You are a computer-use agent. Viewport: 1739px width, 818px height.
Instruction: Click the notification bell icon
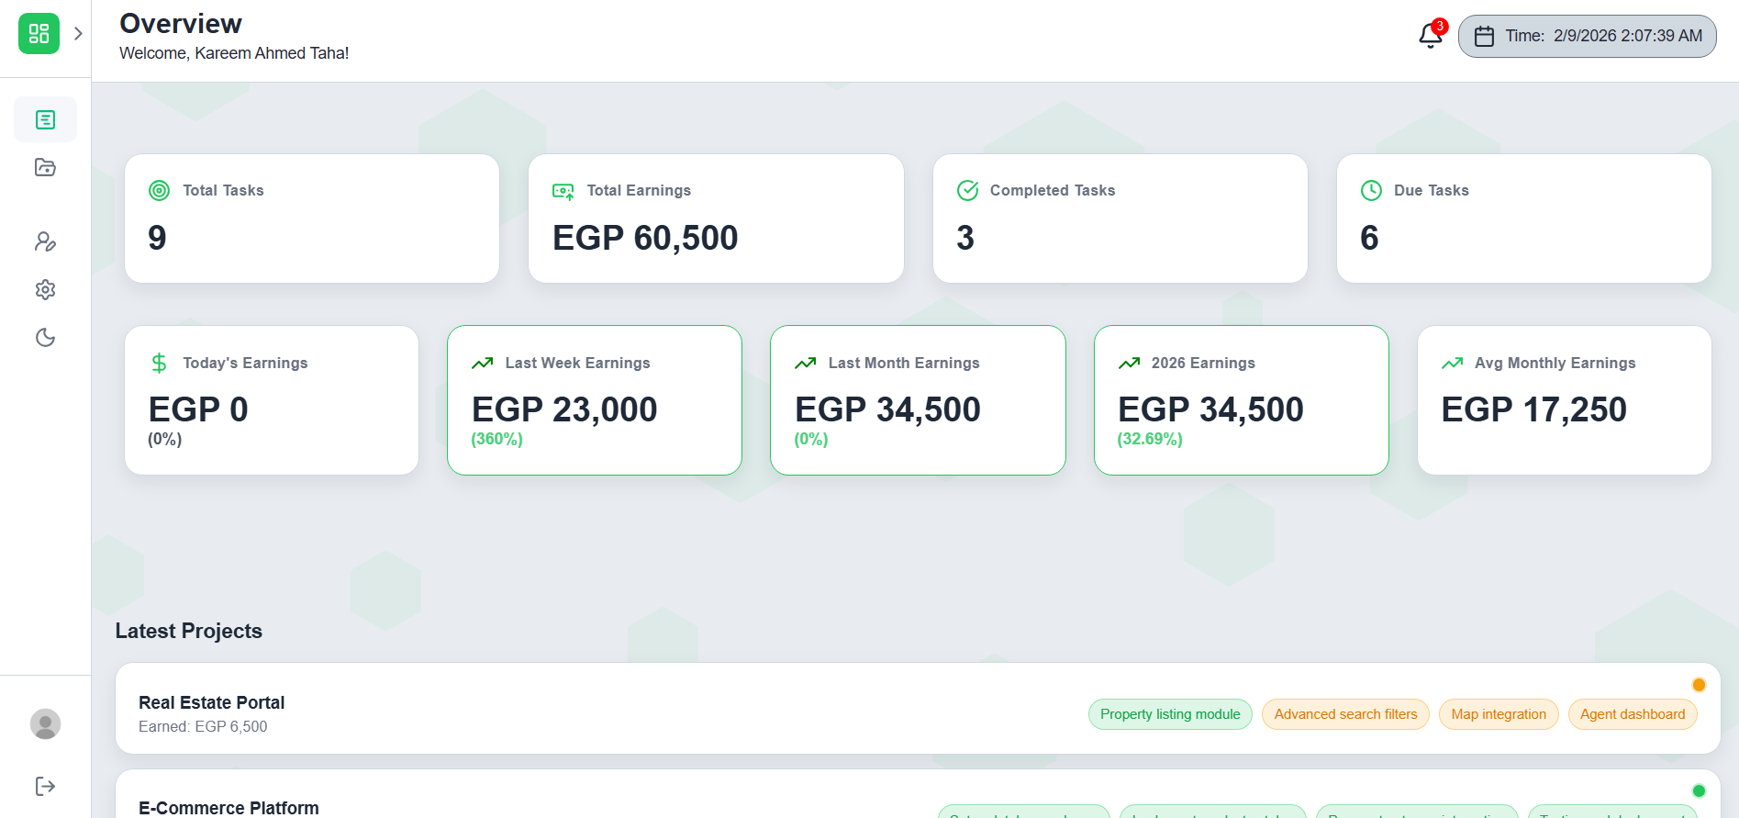point(1429,36)
